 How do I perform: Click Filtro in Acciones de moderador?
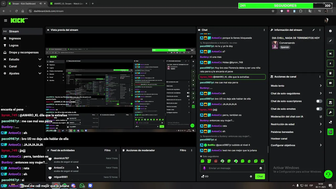pos(183,150)
